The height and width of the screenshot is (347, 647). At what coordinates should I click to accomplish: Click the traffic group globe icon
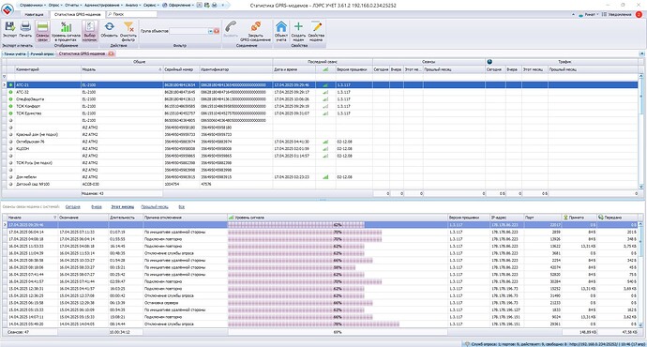coord(489,62)
